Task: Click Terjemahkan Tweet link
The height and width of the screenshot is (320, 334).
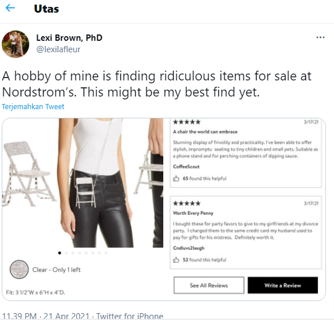Action: click(33, 106)
